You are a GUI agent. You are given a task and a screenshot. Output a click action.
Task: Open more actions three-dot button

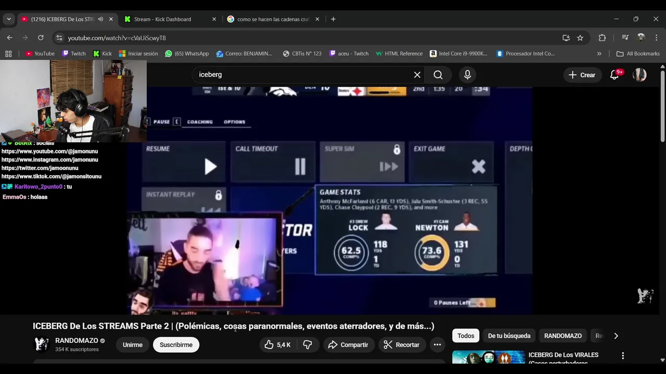pyautogui.click(x=437, y=344)
